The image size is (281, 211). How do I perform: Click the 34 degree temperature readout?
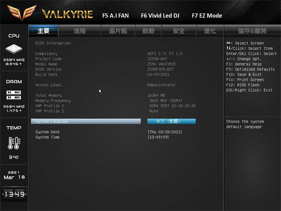pos(14,157)
